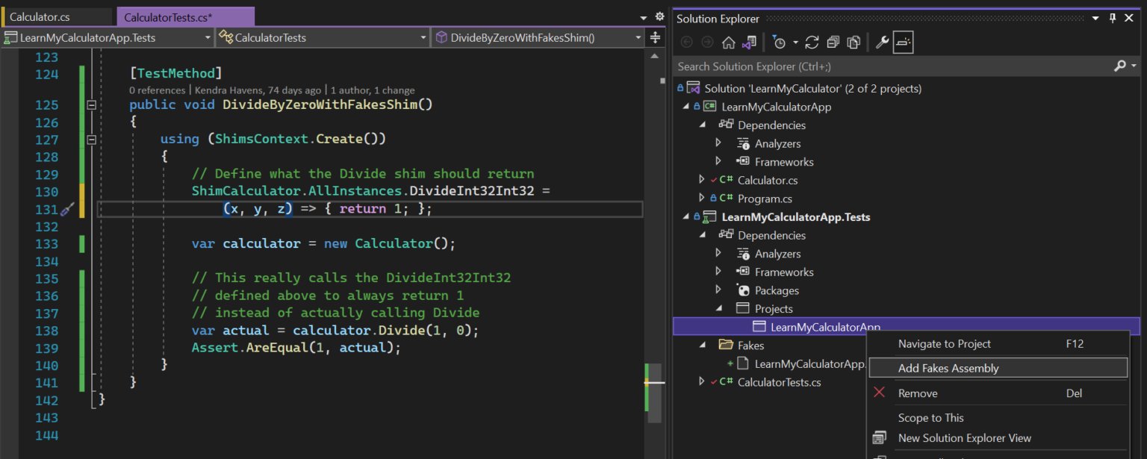Screen dimensions: 1147x459
Task: Enable the Pending Changes filter clock icon
Action: click(780, 43)
